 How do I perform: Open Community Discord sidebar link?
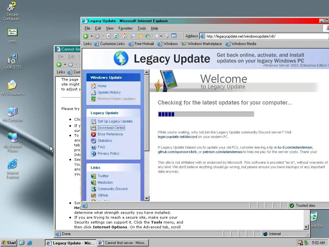pos(112,189)
